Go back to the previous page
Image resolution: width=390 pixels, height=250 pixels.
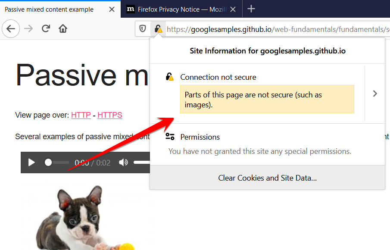click(11, 28)
